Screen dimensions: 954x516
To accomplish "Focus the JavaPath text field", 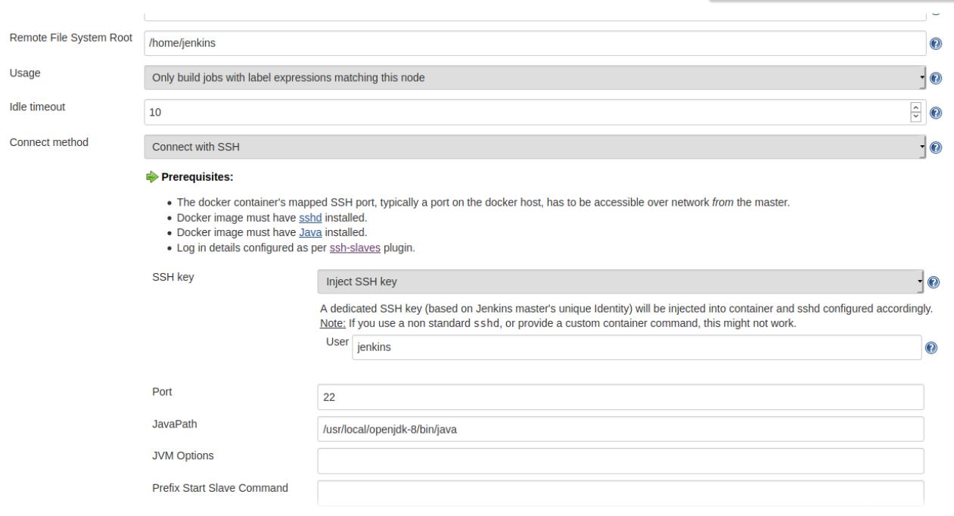I will click(620, 429).
